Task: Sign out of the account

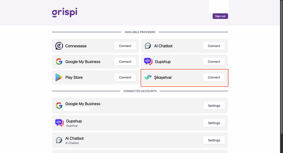Action: (220, 16)
